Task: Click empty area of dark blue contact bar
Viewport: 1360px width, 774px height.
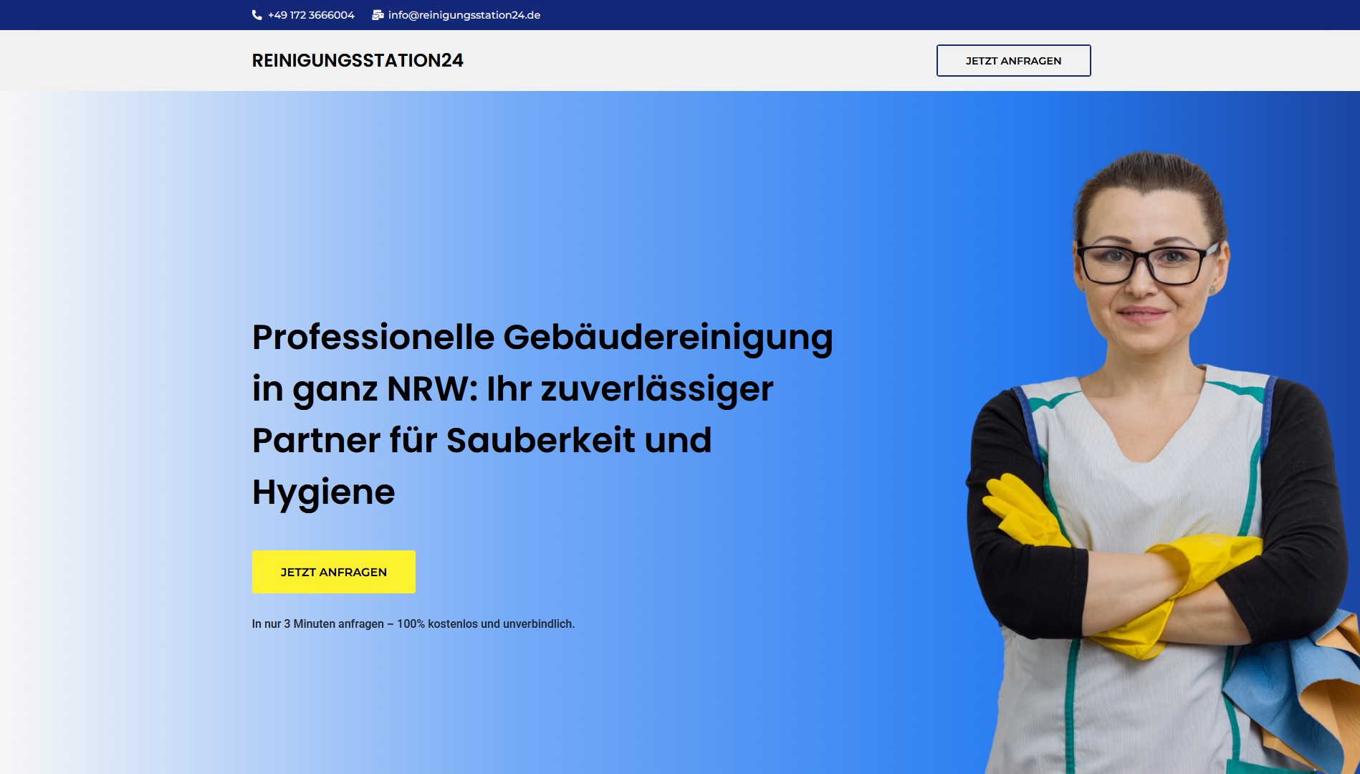Action: point(932,15)
